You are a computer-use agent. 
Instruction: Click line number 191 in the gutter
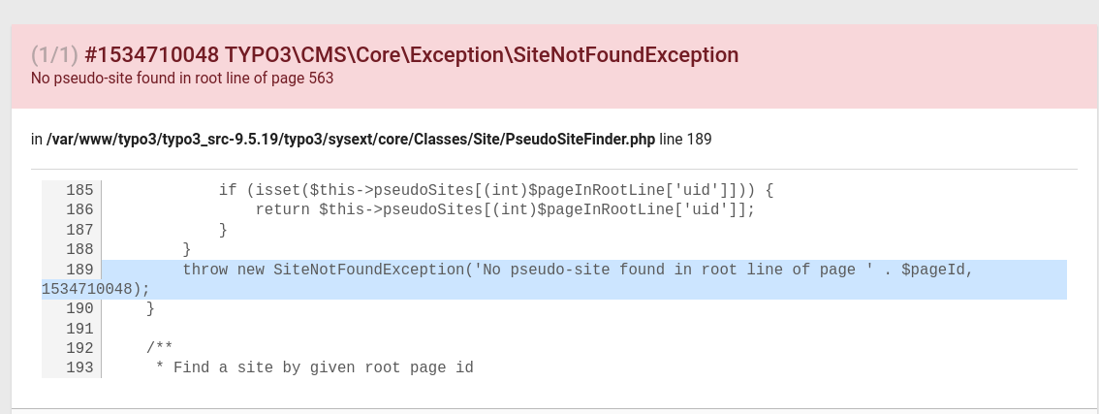[x=79, y=329]
